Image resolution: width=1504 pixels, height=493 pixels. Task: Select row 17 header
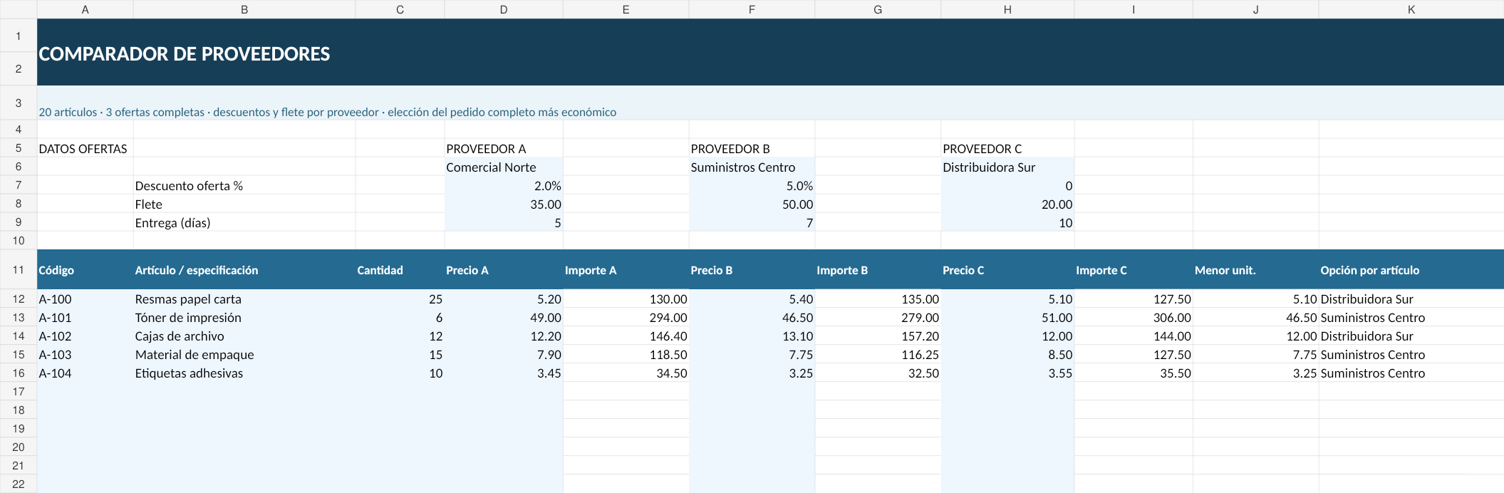coord(19,391)
